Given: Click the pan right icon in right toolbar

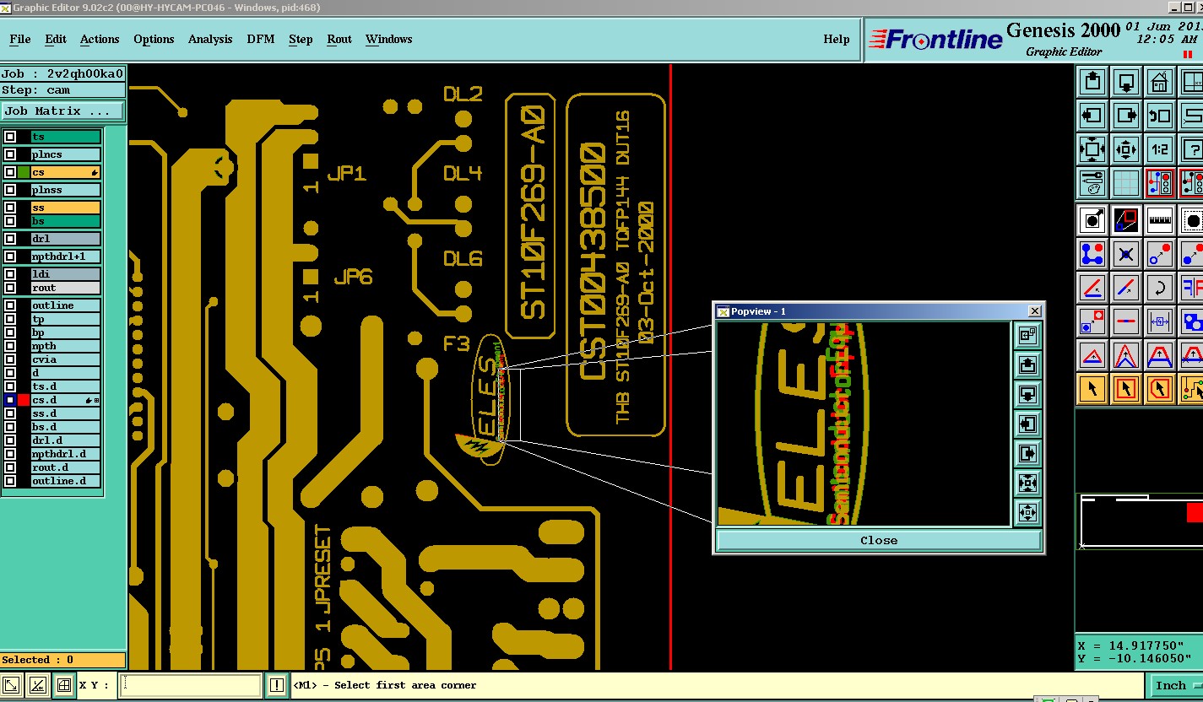Looking at the screenshot, I should coord(1126,116).
